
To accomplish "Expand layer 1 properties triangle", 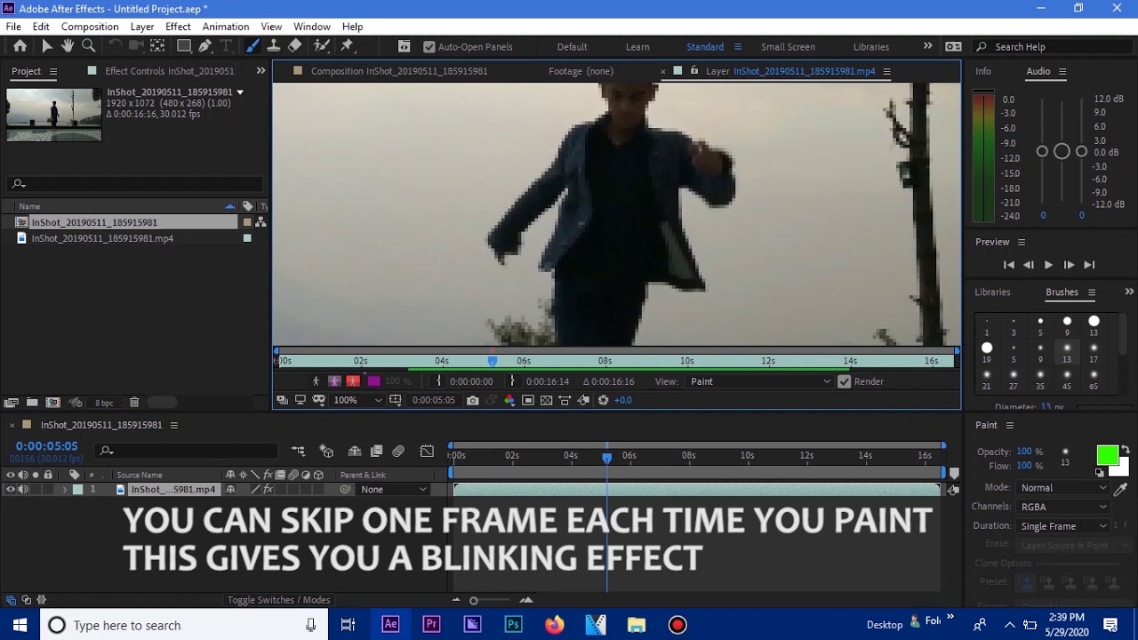I will coord(64,490).
